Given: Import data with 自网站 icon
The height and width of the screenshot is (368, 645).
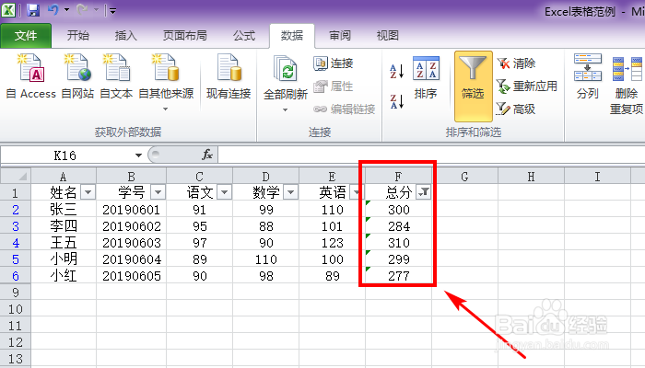Looking at the screenshot, I should point(77,76).
